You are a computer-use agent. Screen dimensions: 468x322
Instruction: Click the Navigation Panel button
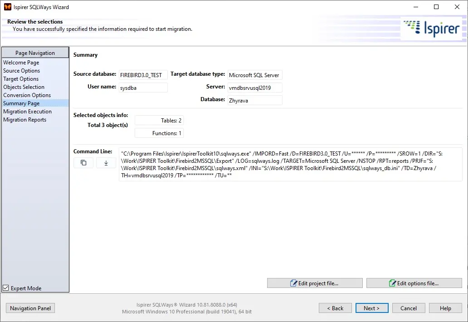[30, 308]
